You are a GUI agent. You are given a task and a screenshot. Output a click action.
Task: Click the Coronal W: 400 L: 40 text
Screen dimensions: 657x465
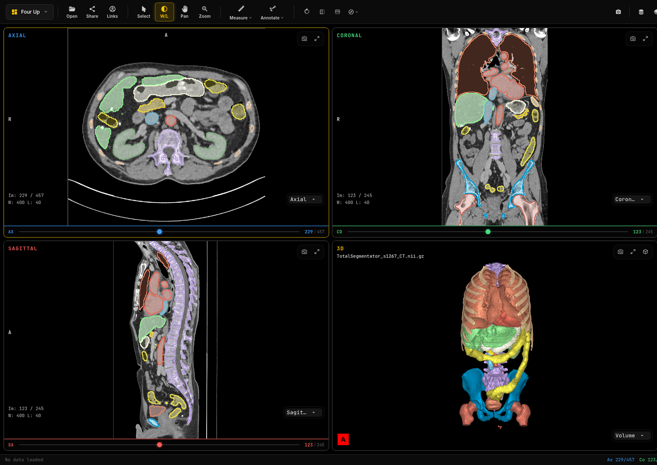point(353,203)
